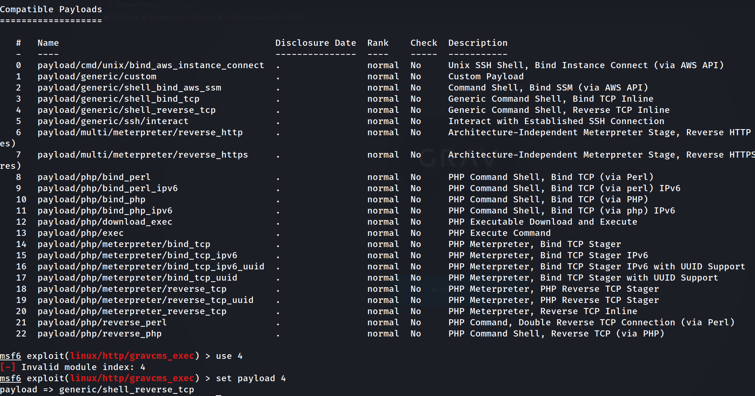Click the 'PHP Execute Command' description
The image size is (755, 396).
click(x=499, y=233)
